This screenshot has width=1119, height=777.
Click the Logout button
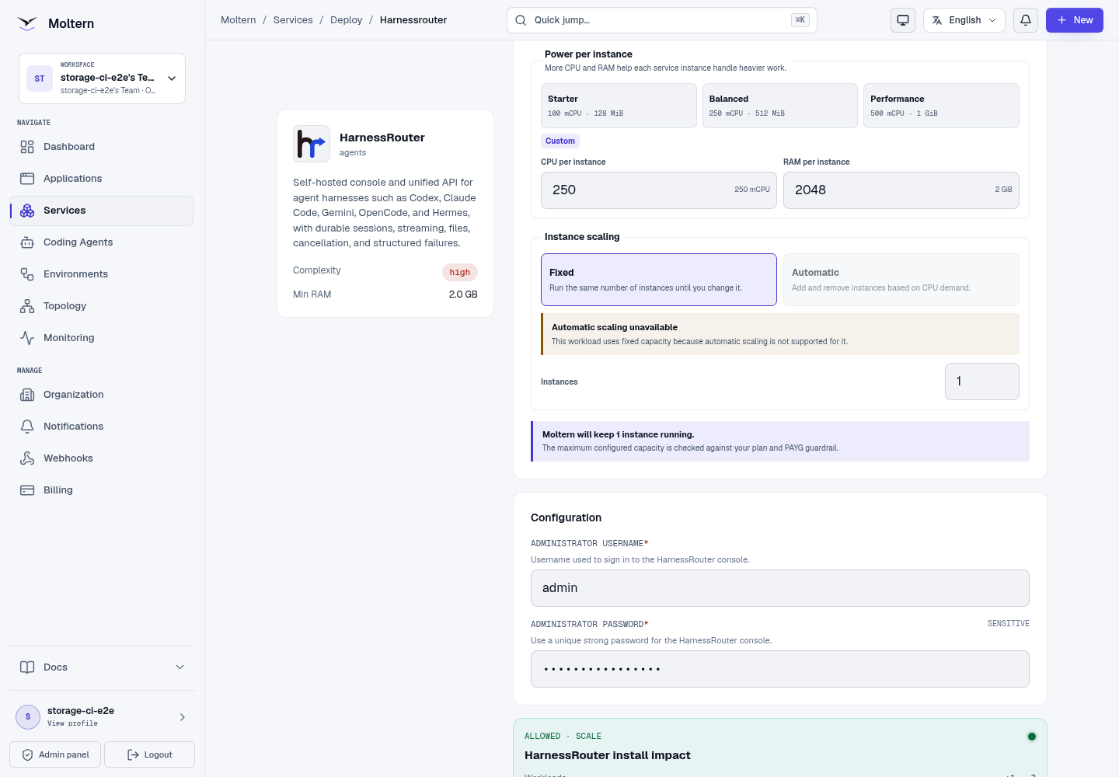pos(149,754)
